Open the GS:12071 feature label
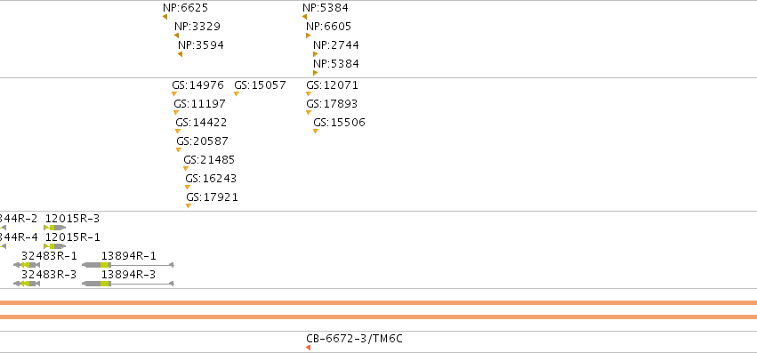Viewport: 757px width, 353px height. (x=332, y=85)
